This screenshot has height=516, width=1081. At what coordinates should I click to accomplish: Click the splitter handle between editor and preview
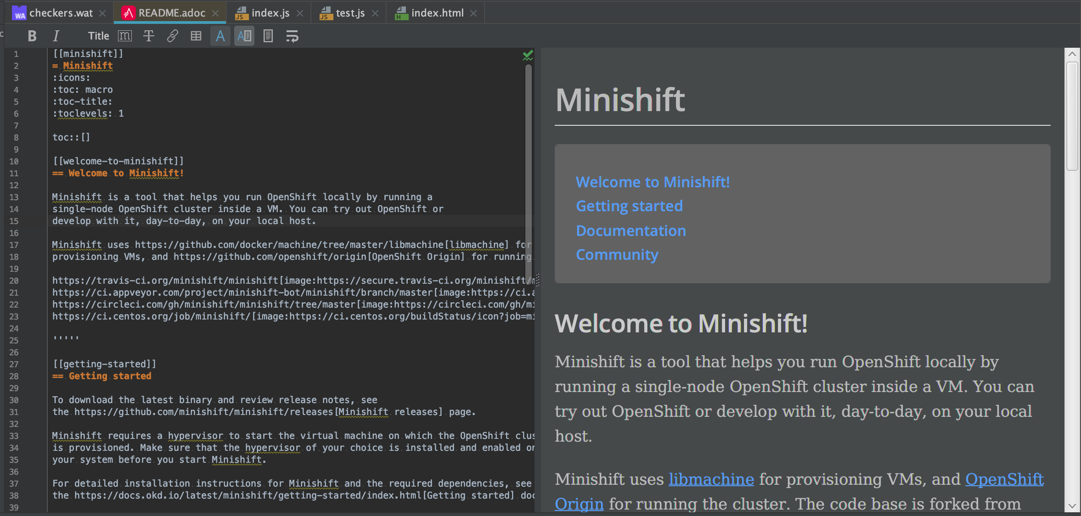[x=537, y=280]
